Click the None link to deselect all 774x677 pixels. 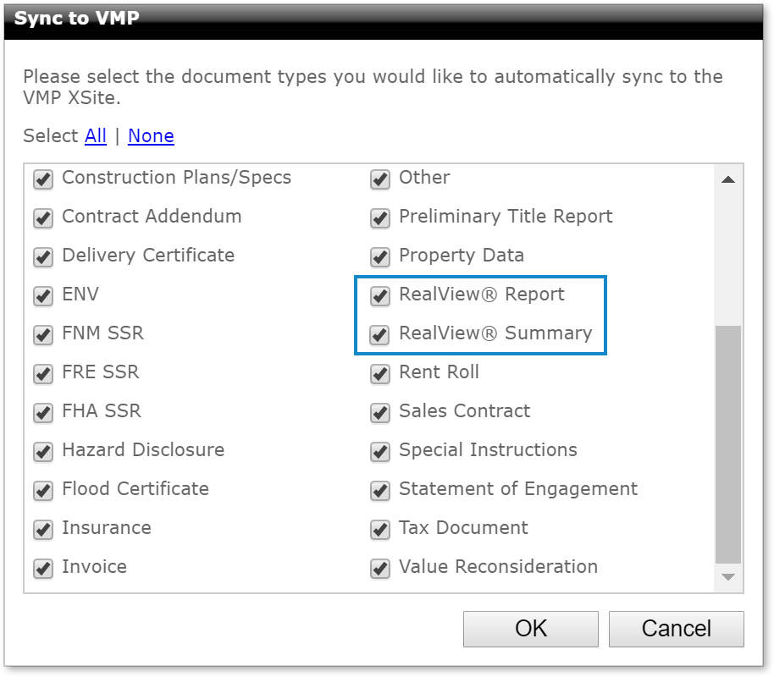pos(151,135)
